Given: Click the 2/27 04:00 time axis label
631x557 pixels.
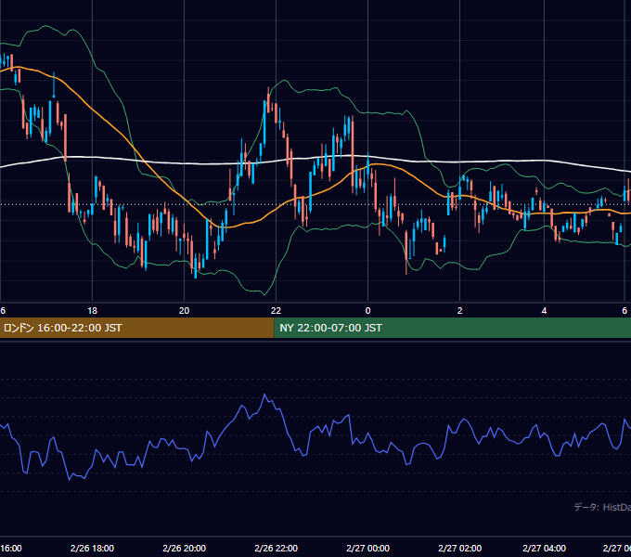Looking at the screenshot, I should pyautogui.click(x=544, y=548).
